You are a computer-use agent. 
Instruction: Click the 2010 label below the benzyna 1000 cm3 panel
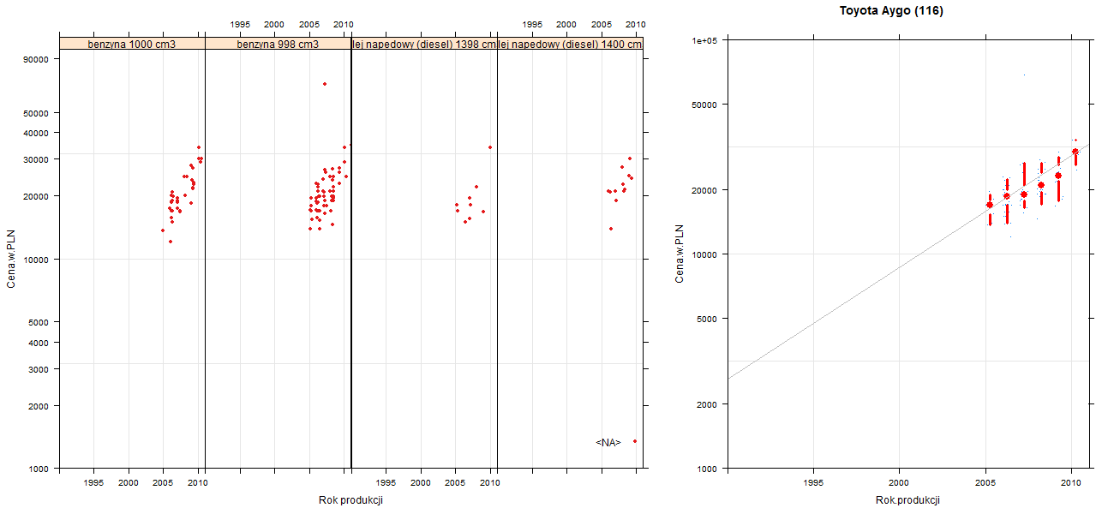pyautogui.click(x=198, y=483)
